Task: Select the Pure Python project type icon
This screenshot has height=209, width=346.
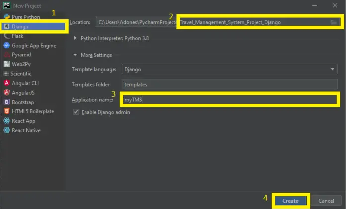Action: pos(6,17)
